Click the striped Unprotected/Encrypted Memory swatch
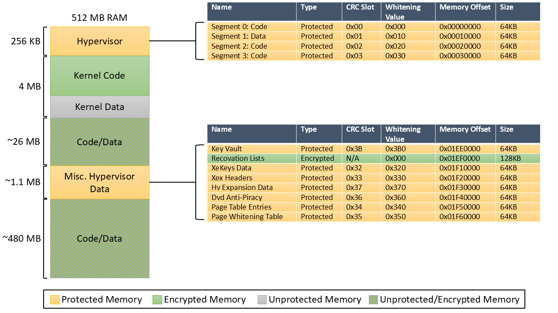 point(373,300)
